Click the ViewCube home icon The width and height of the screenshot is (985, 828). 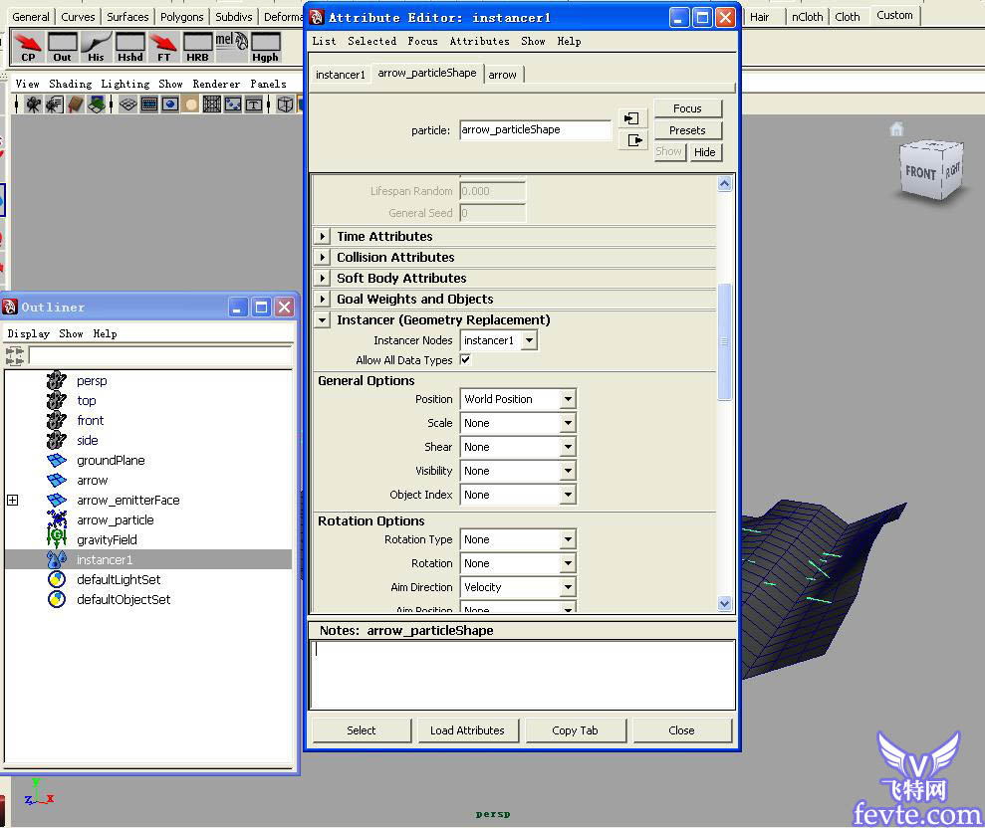(x=896, y=128)
